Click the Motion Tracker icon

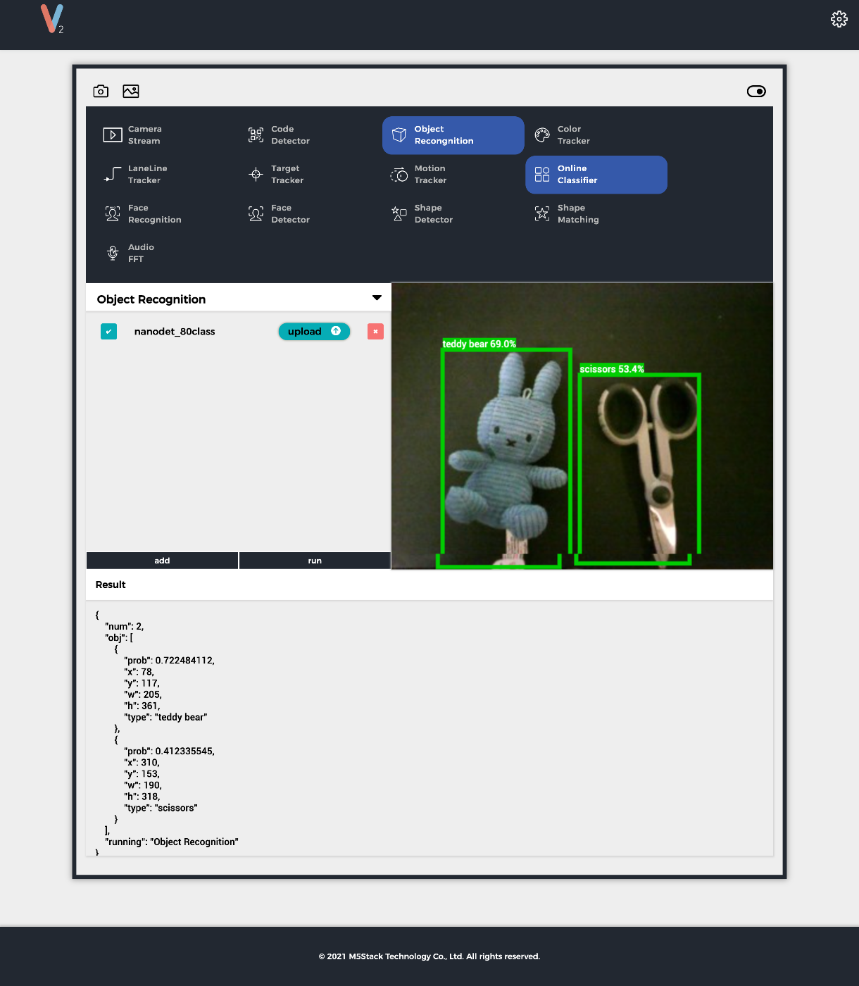[399, 175]
